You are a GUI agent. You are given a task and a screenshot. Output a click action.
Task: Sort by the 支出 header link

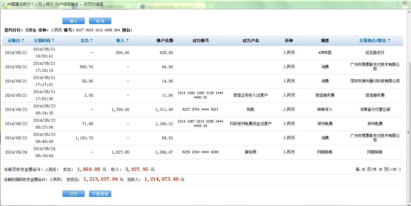point(85,41)
